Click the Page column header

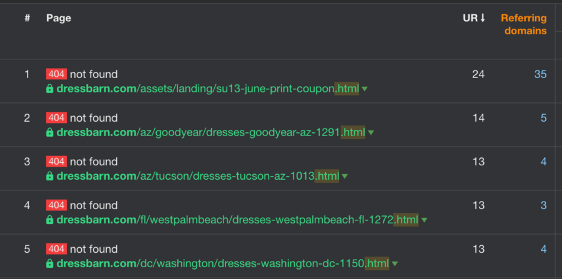tap(59, 18)
